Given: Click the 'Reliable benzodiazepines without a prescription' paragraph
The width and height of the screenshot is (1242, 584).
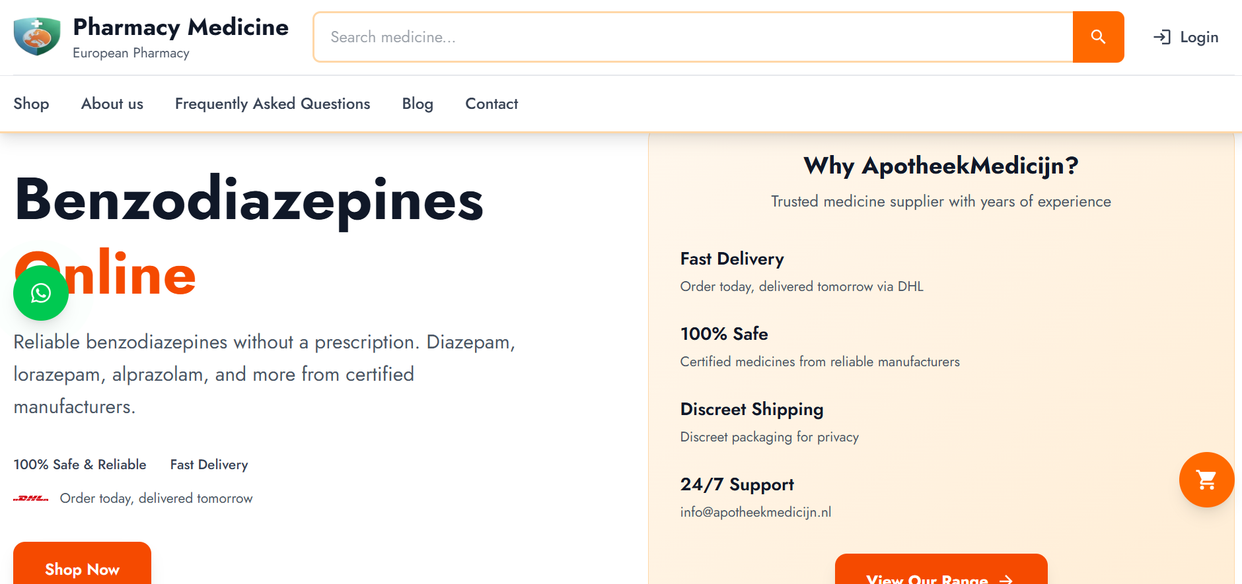Looking at the screenshot, I should (x=264, y=374).
